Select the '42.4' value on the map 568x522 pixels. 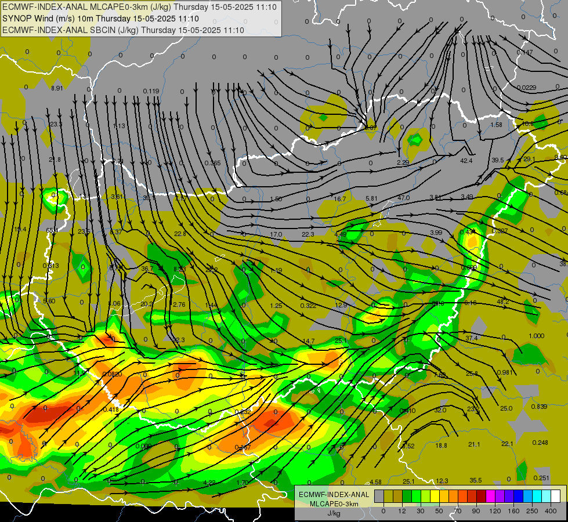pos(466,161)
